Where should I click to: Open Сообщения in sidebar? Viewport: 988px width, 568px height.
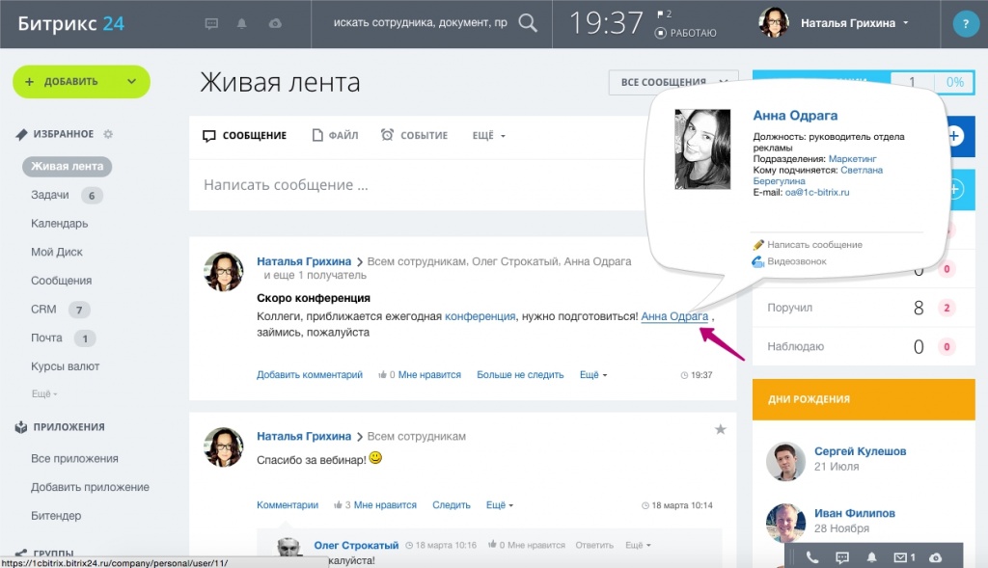click(x=61, y=281)
